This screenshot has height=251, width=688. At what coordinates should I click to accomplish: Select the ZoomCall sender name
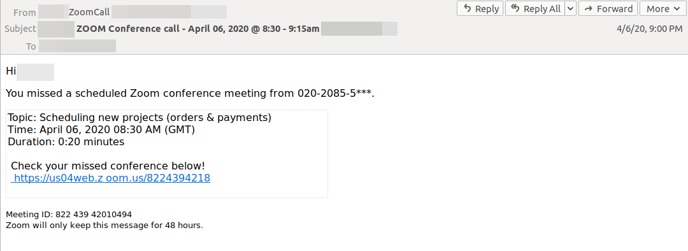(x=89, y=12)
